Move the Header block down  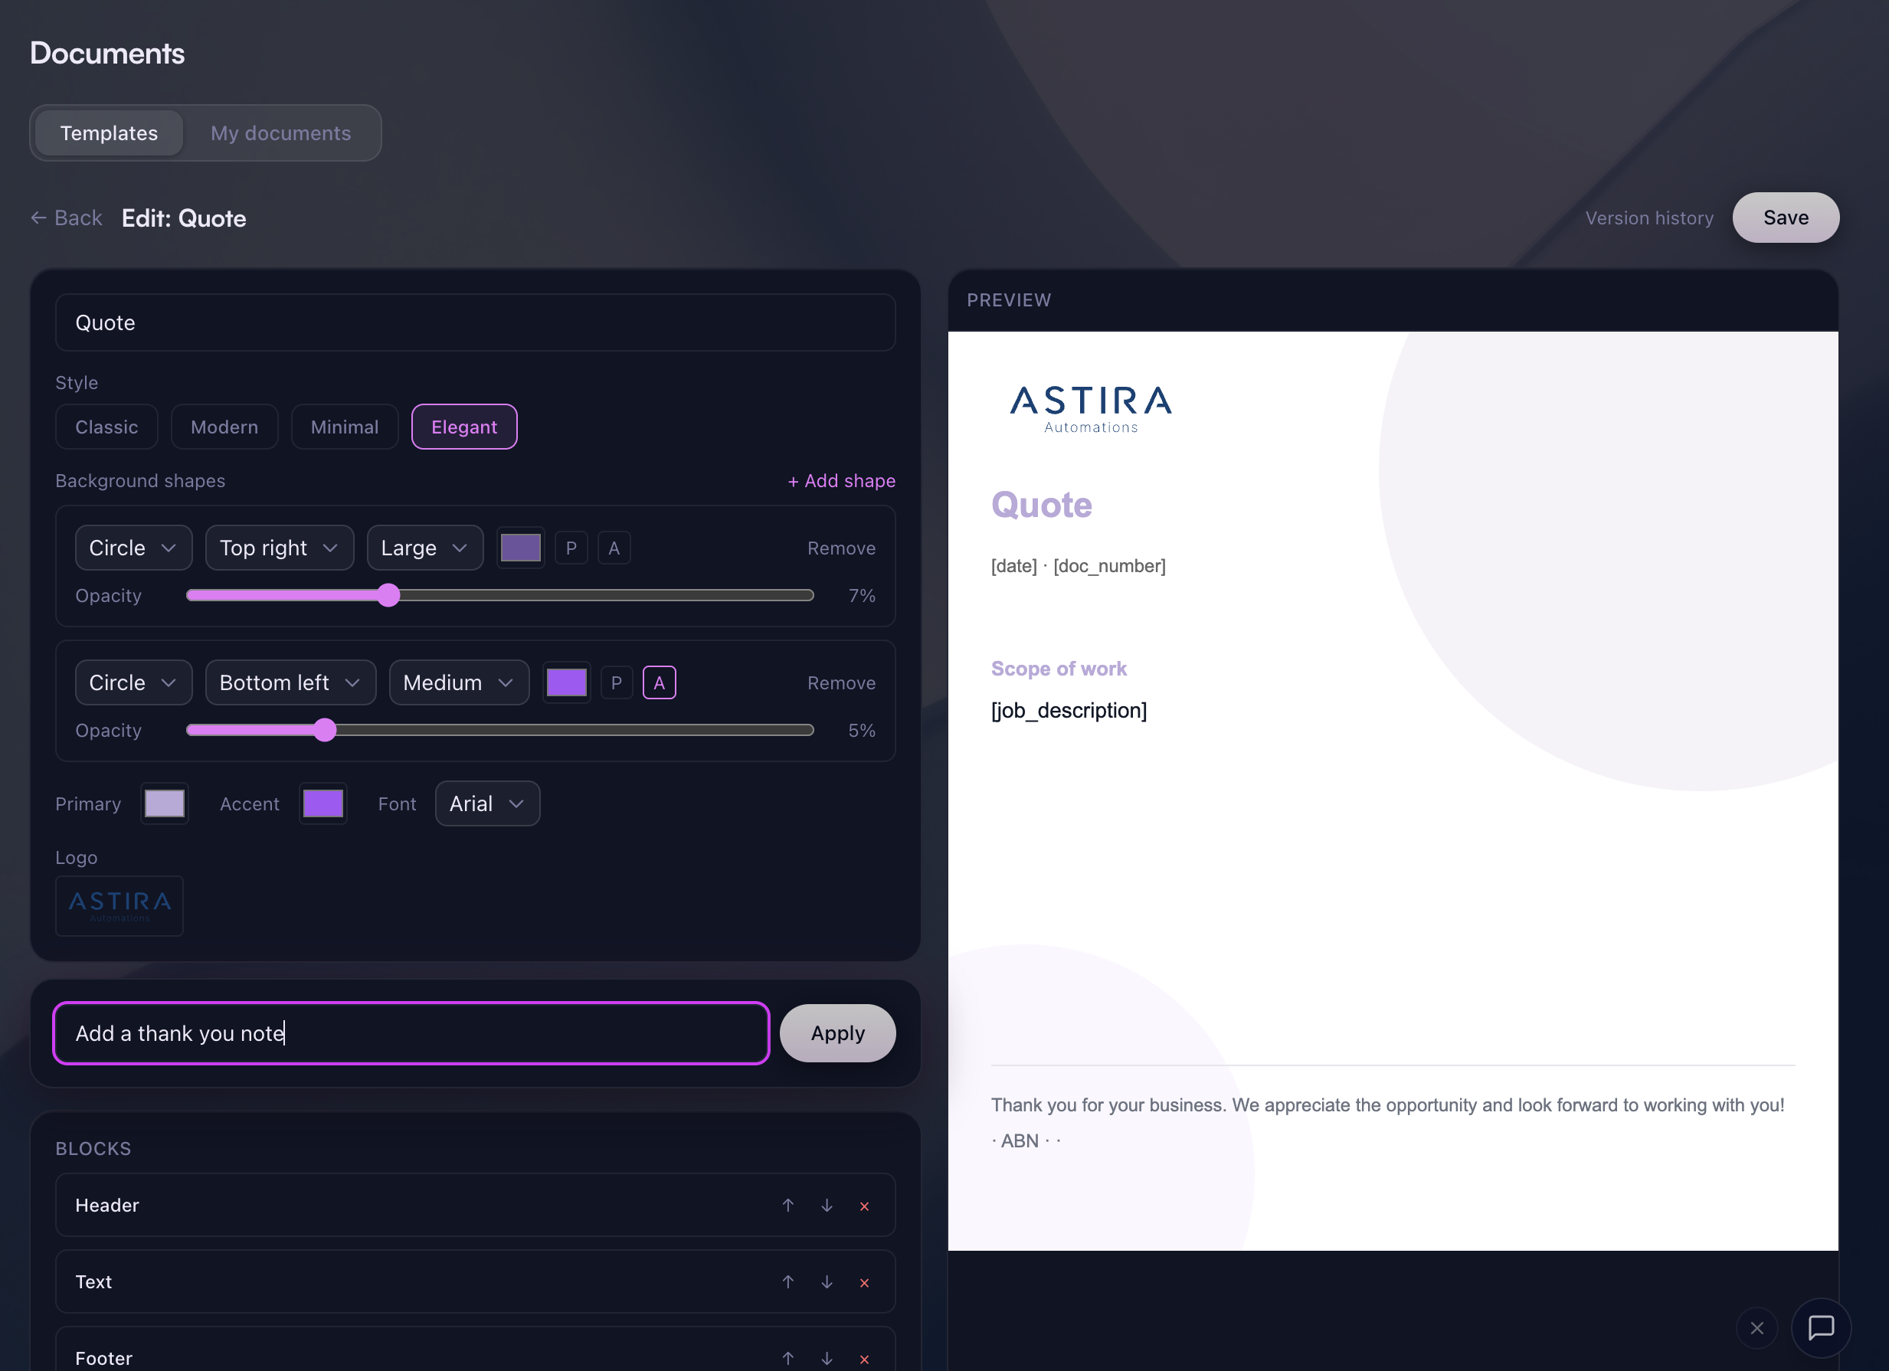pos(827,1206)
